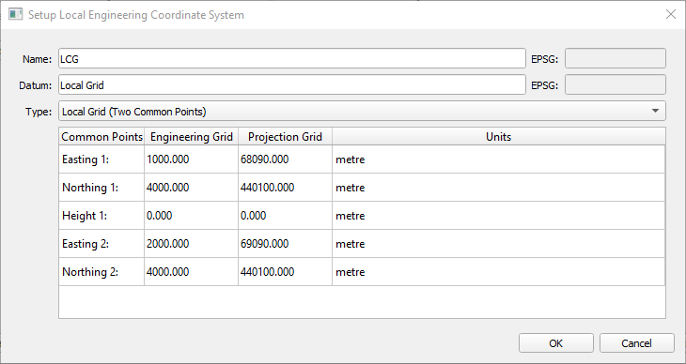686x364 pixels.
Task: Click the Units column header
Action: [499, 137]
